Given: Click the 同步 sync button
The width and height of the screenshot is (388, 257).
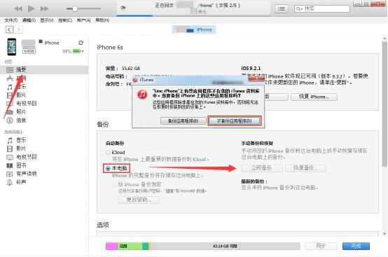Looking at the screenshot, I should point(321,246).
